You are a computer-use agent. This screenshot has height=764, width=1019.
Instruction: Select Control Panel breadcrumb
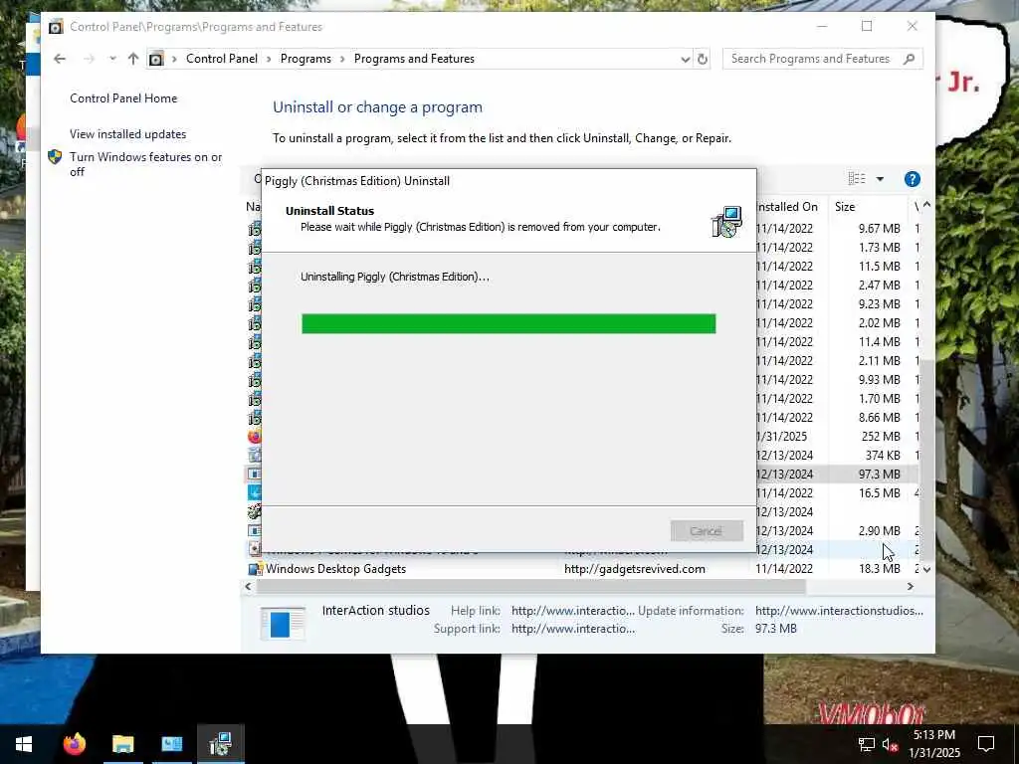pyautogui.click(x=222, y=59)
